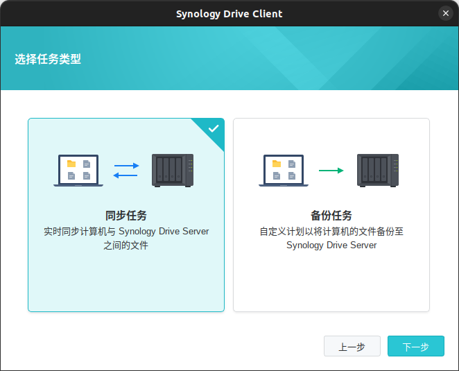Click the 下一步 next button
The height and width of the screenshot is (371, 459).
tap(416, 346)
